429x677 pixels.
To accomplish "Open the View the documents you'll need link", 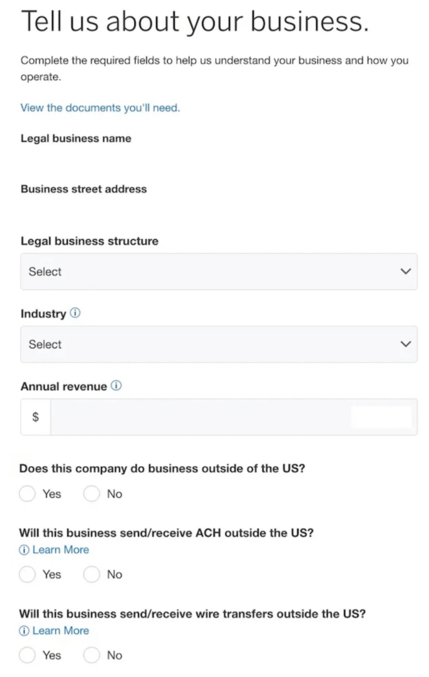I will [x=100, y=108].
